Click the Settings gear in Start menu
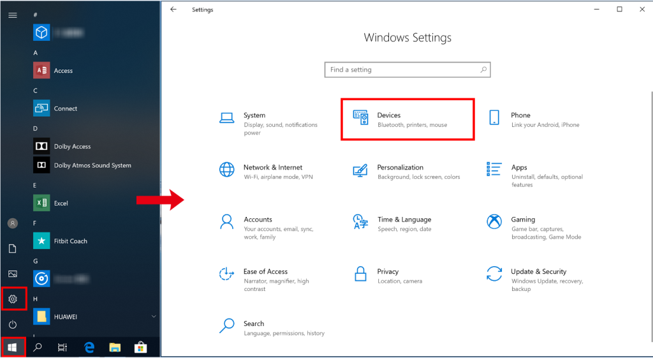Screen dimensions: 653x358 pos(13,299)
